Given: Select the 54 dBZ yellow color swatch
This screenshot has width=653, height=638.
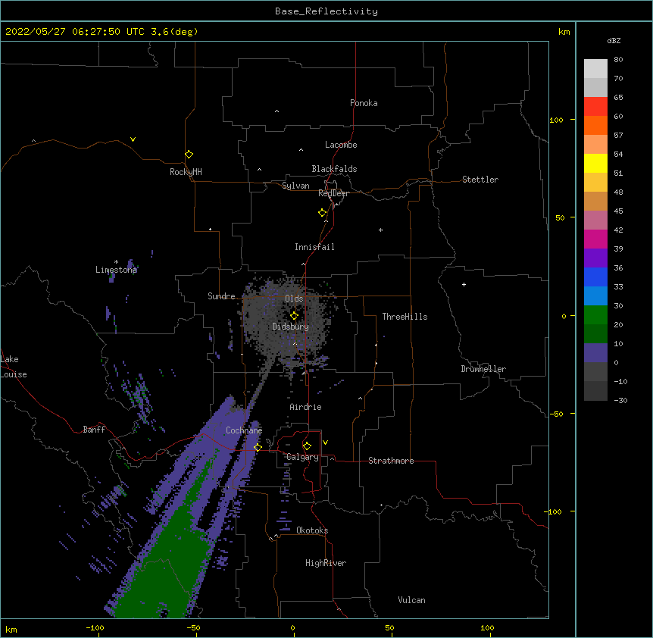Looking at the screenshot, I should click(595, 163).
